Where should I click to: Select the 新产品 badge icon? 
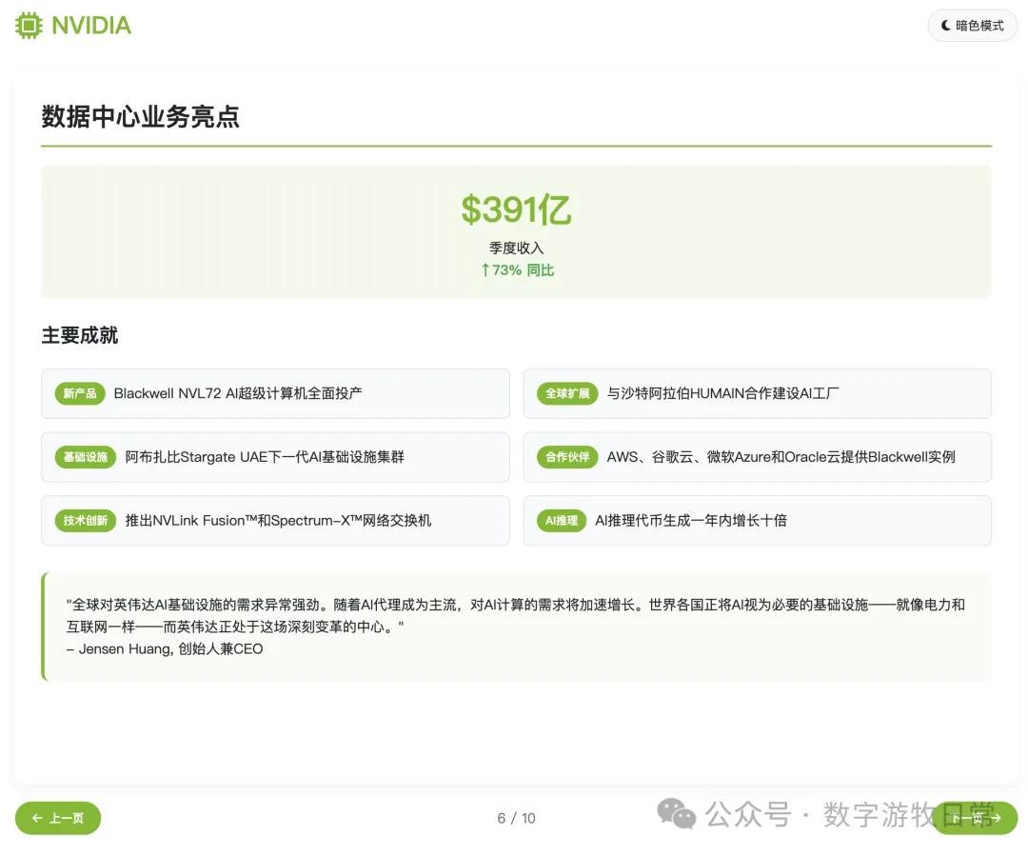tap(79, 393)
